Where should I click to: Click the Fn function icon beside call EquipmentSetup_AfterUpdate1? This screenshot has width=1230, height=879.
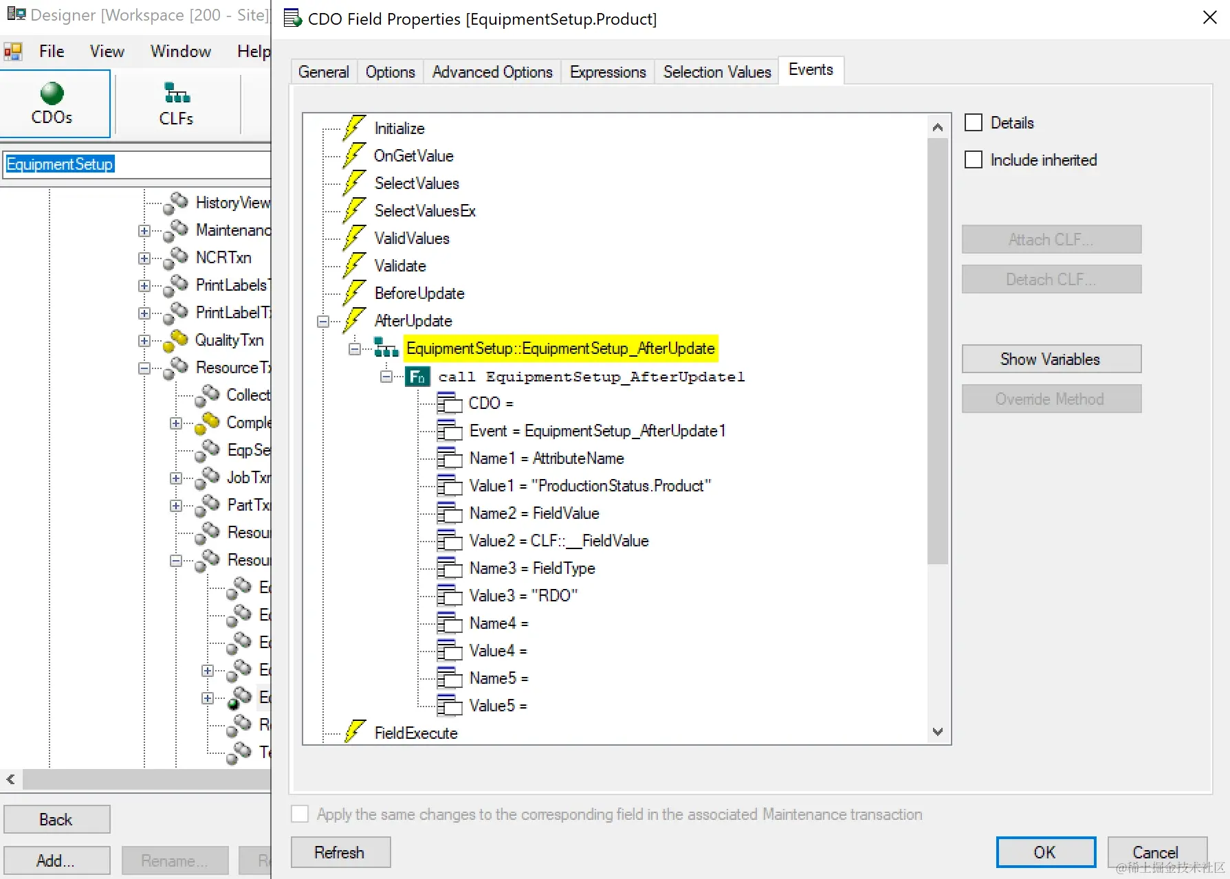[x=417, y=377]
